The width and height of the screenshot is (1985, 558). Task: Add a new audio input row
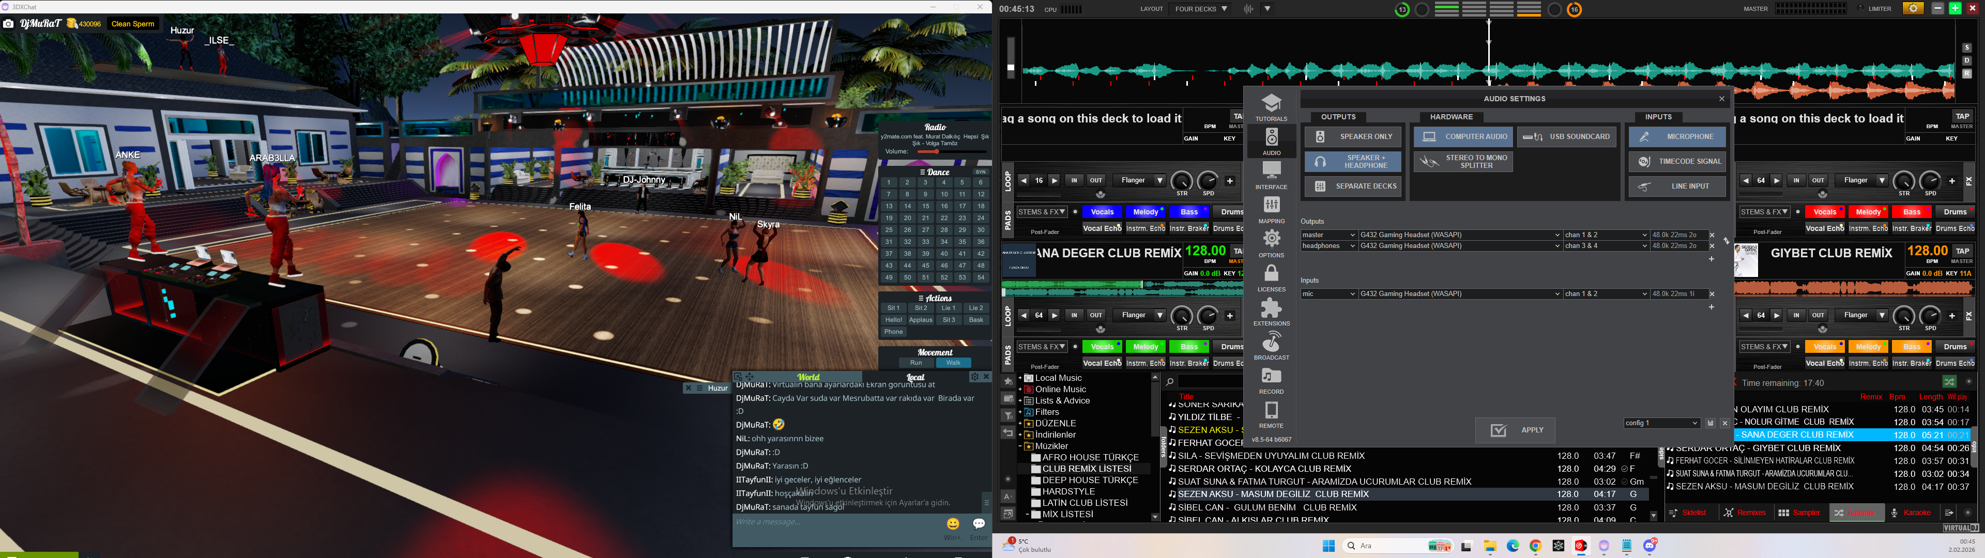coord(1712,307)
